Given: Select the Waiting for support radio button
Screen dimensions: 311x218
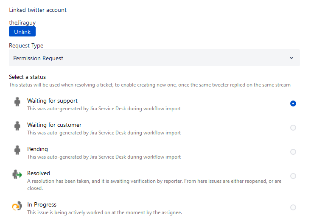Looking at the screenshot, I should (x=293, y=103).
